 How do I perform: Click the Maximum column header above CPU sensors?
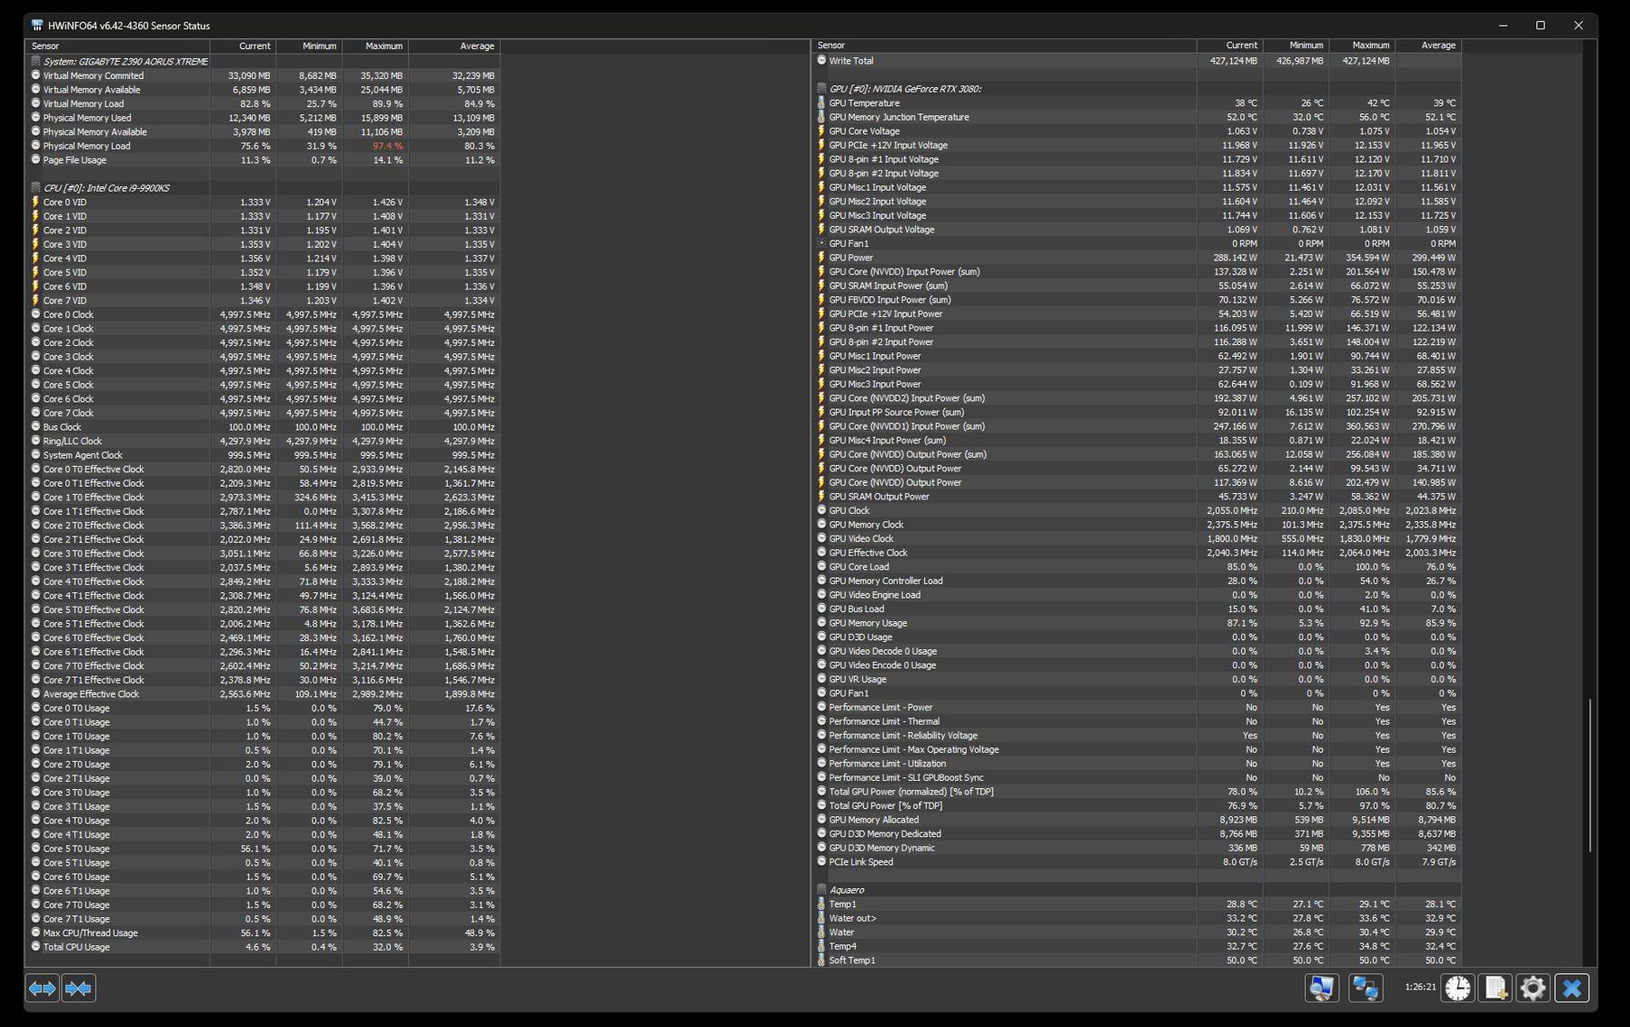[375, 46]
